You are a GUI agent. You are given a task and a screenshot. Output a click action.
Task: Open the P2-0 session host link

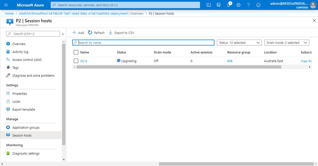84,61
